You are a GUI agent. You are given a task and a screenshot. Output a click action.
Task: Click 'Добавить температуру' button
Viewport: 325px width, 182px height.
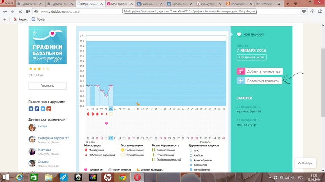click(x=259, y=71)
